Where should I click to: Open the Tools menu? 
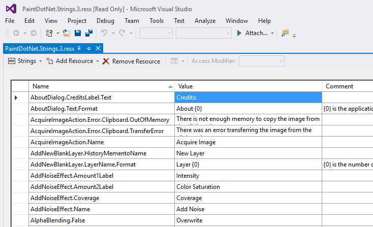coord(157,21)
